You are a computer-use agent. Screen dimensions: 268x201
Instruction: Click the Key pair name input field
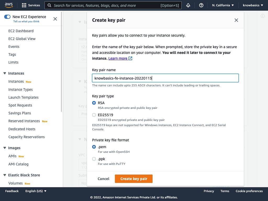(x=165, y=78)
